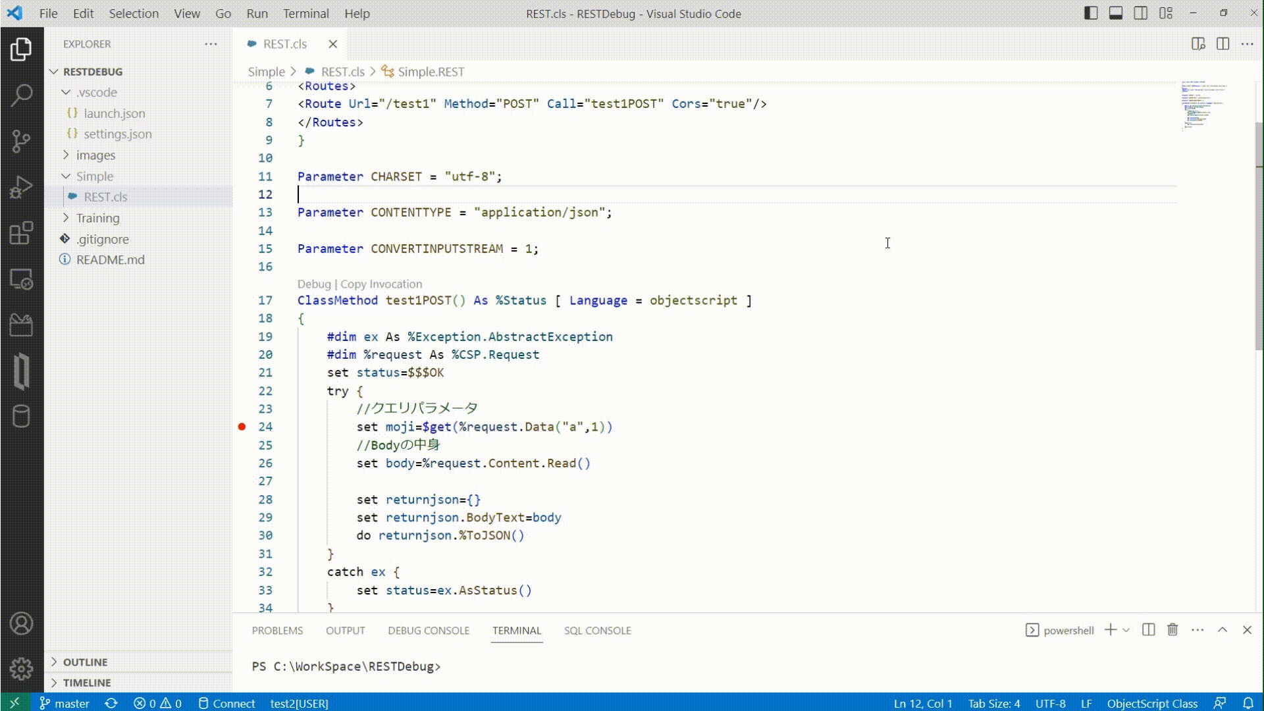The image size is (1264, 711).
Task: Open the Source Control view
Action: [x=21, y=141]
